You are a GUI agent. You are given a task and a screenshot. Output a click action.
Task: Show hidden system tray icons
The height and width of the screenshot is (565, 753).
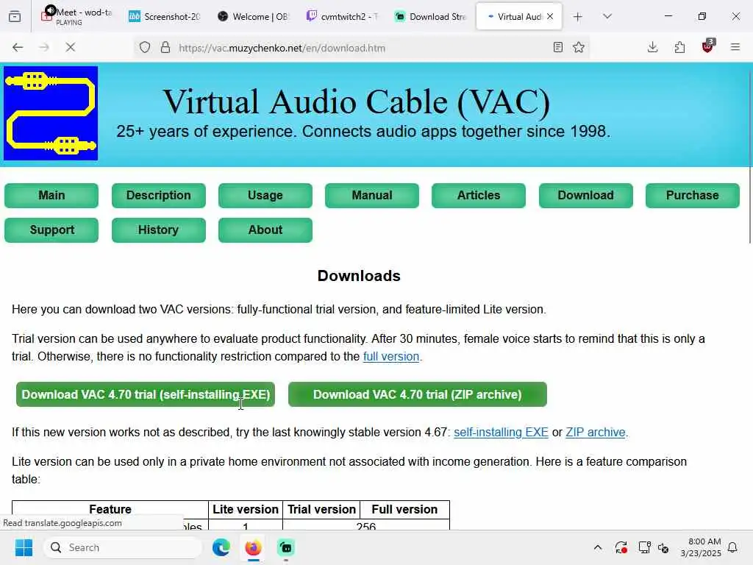point(597,547)
